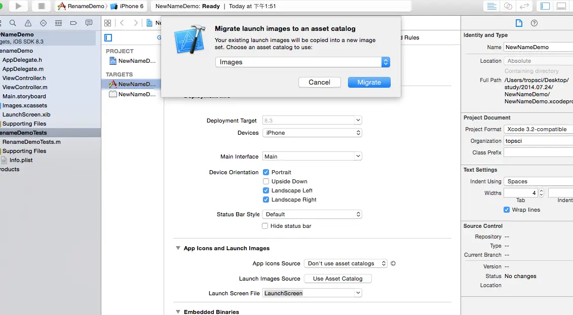Stop the running task

click(x=42, y=6)
